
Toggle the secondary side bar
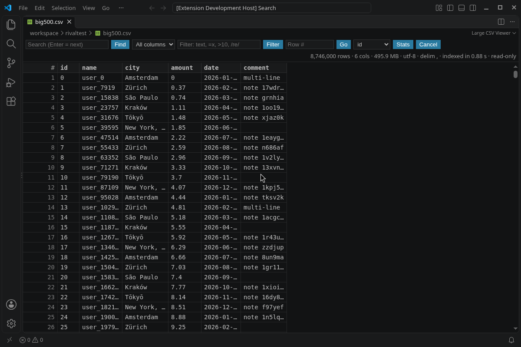click(x=473, y=8)
